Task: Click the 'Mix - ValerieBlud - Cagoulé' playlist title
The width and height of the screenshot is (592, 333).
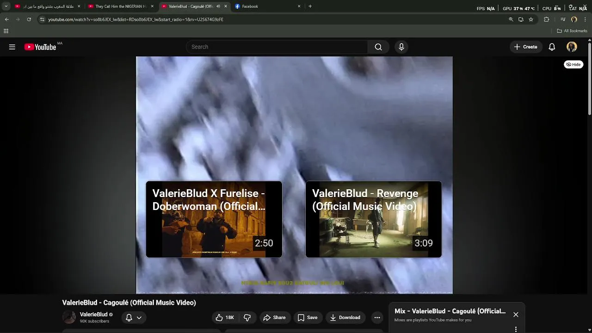Action: [x=450, y=311]
